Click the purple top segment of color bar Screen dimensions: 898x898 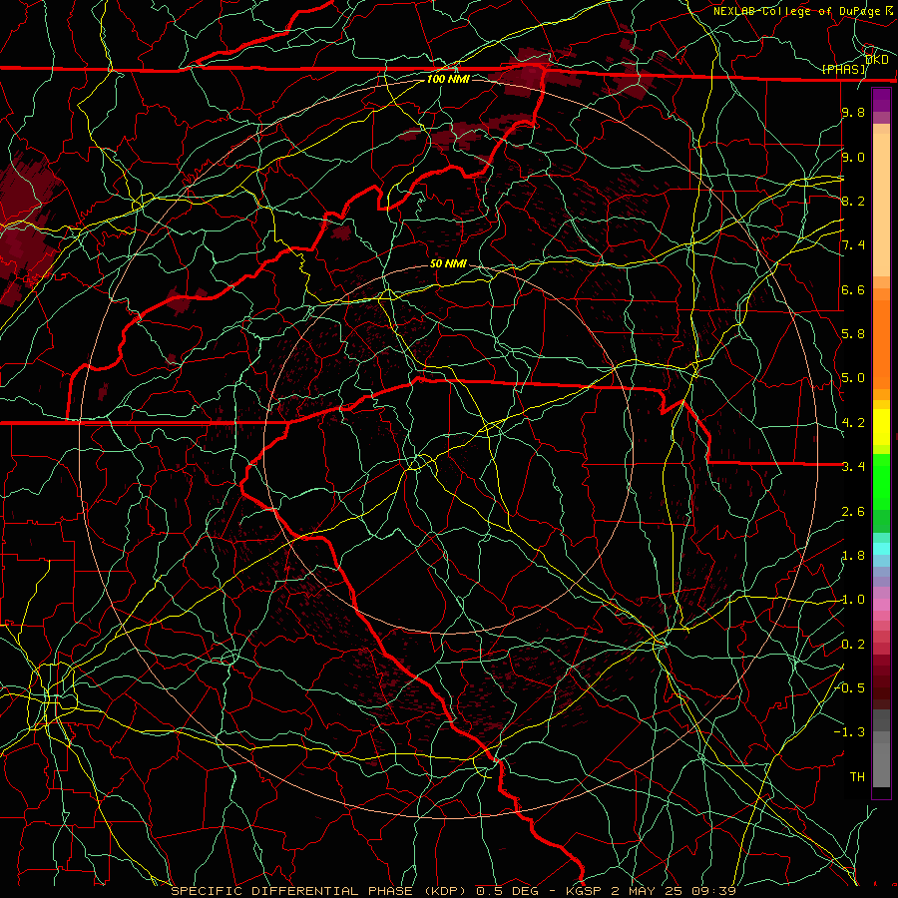click(x=881, y=100)
